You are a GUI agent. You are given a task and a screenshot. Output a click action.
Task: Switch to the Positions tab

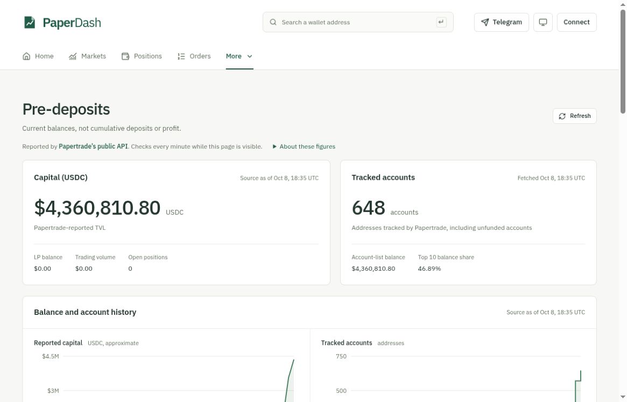[142, 56]
